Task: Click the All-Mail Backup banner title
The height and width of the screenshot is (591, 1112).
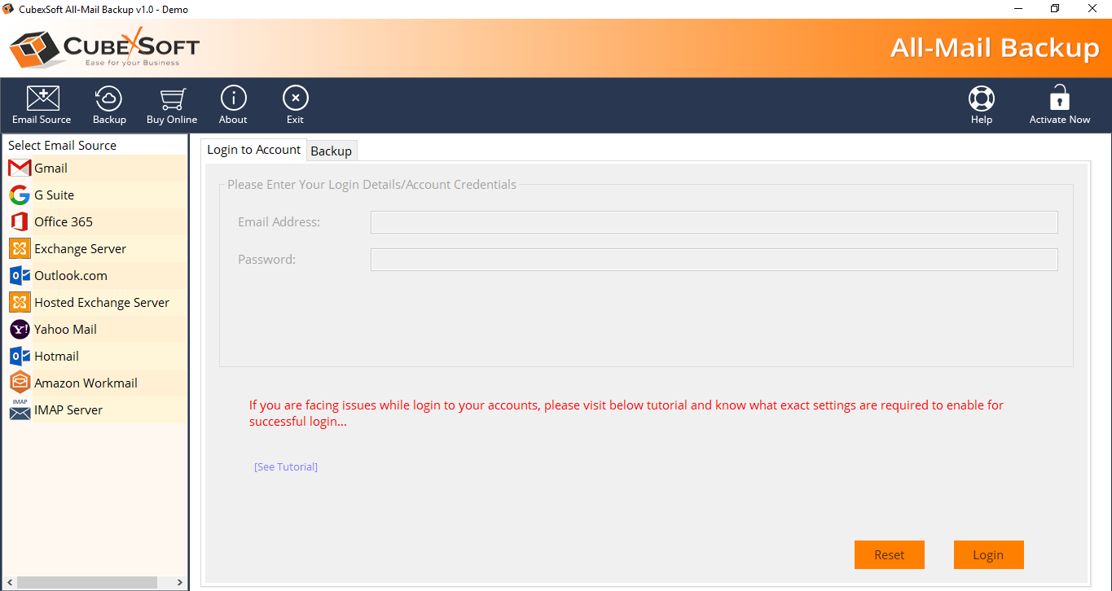Action: coord(995,48)
